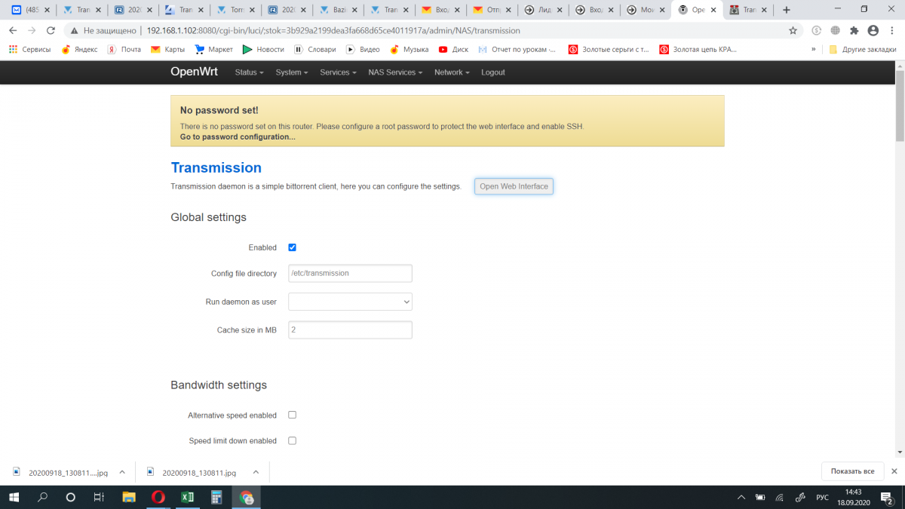Uncheck the Enabled checkbox
The image size is (905, 509).
pyautogui.click(x=293, y=247)
